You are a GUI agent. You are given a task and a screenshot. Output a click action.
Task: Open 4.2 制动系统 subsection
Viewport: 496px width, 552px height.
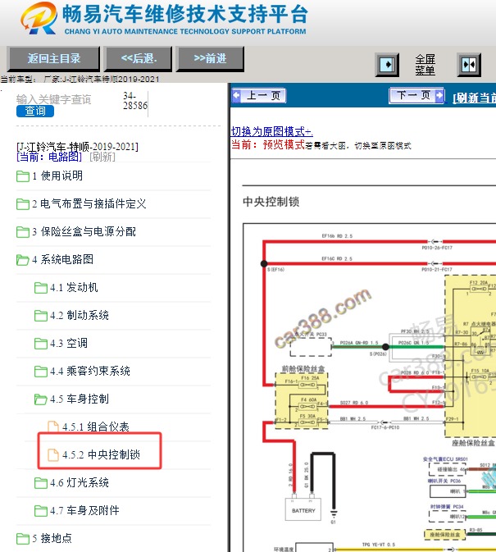[80, 315]
